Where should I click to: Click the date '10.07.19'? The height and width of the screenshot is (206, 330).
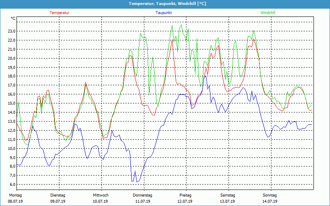[100, 201]
